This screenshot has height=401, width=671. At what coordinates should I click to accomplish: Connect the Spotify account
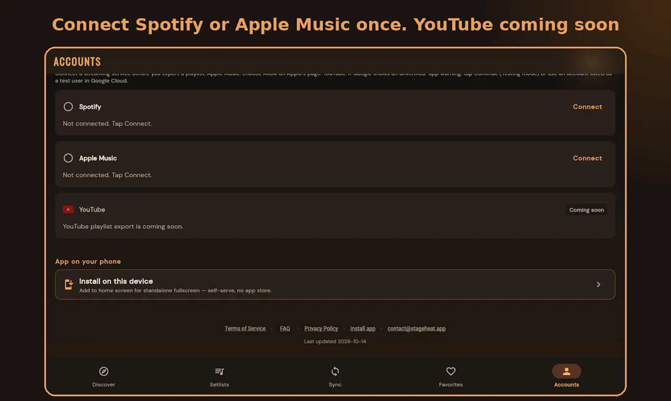588,107
